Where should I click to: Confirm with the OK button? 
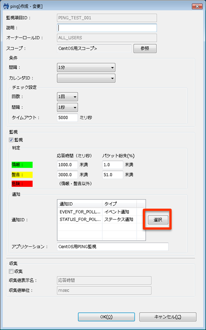pos(106,317)
